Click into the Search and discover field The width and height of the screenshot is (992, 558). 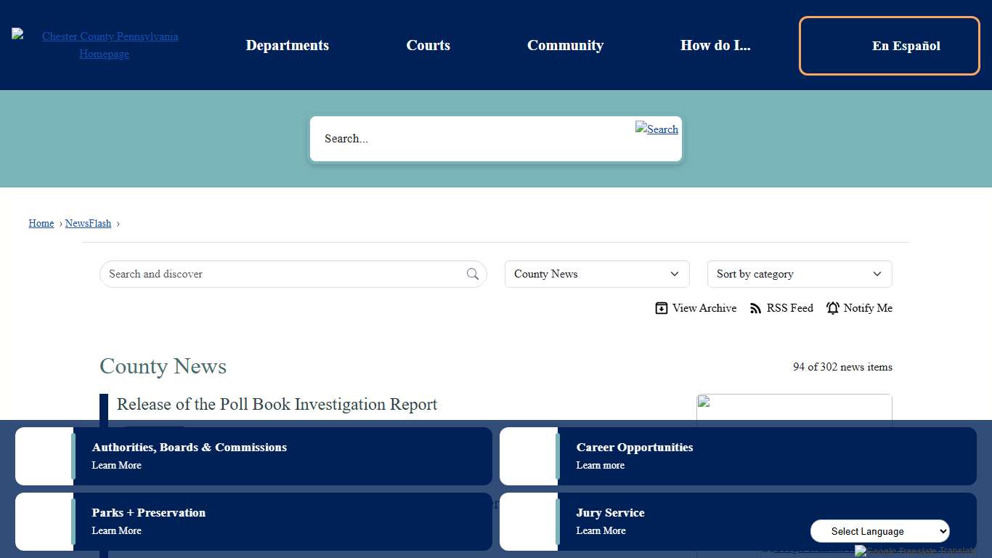[283, 274]
